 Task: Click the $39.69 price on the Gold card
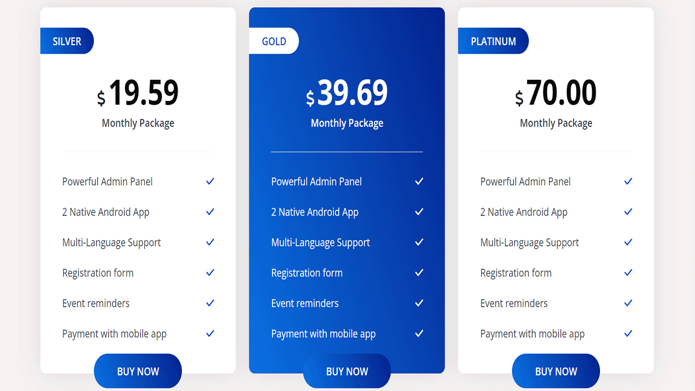347,92
